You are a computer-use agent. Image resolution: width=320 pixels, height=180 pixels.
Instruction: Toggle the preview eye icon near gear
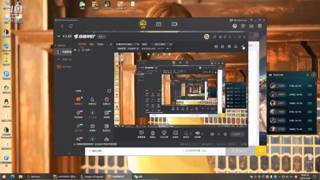coord(219,134)
